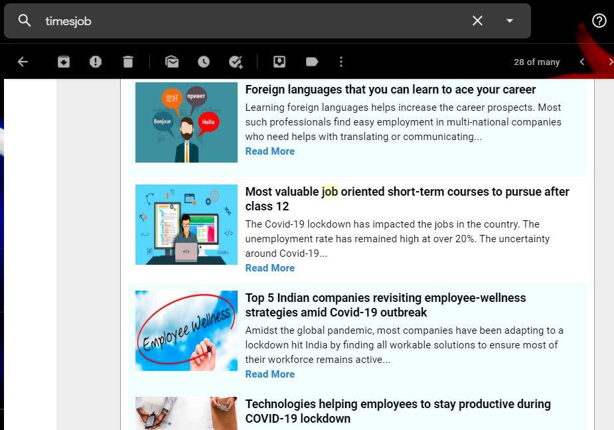The width and height of the screenshot is (614, 430).
Task: Open the Labels icon
Action: (x=312, y=62)
